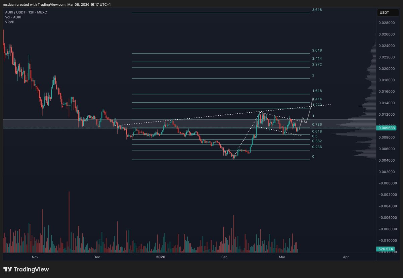Select the 1.414 Fibonacci level label
The width and height of the screenshot is (403, 278).
pos(317,99)
